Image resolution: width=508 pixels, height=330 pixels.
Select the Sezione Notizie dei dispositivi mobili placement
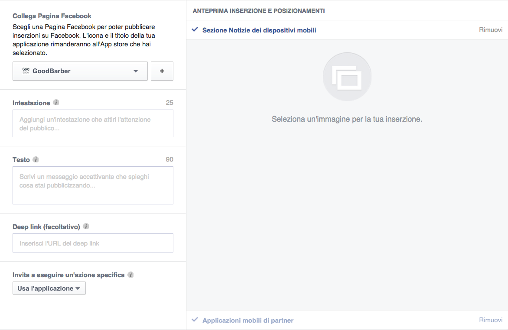(259, 30)
